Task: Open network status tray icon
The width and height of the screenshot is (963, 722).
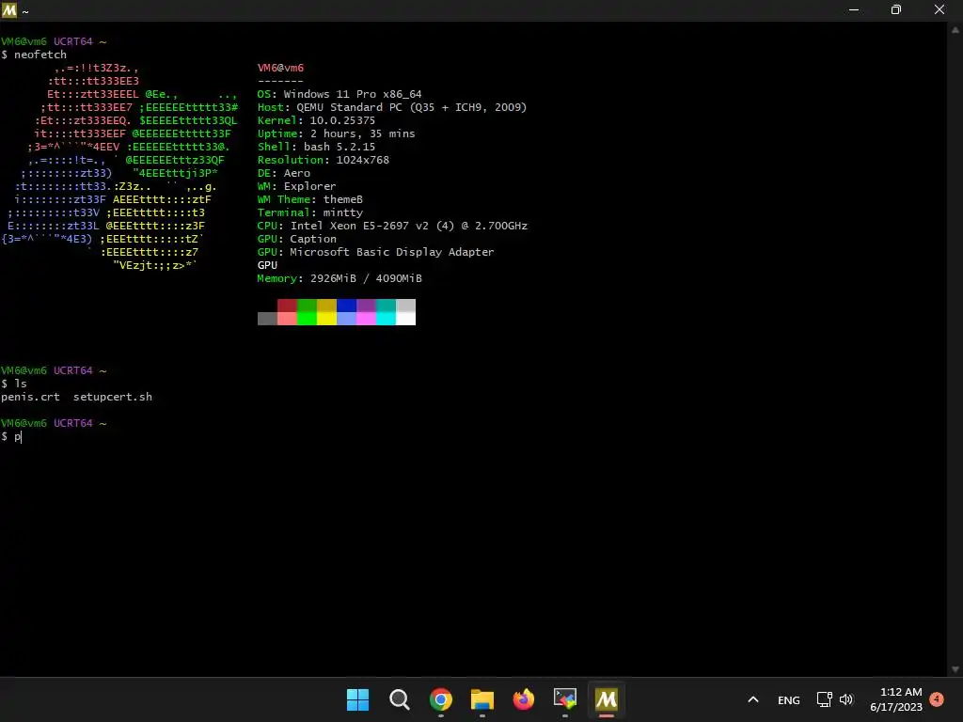Action: click(x=824, y=699)
